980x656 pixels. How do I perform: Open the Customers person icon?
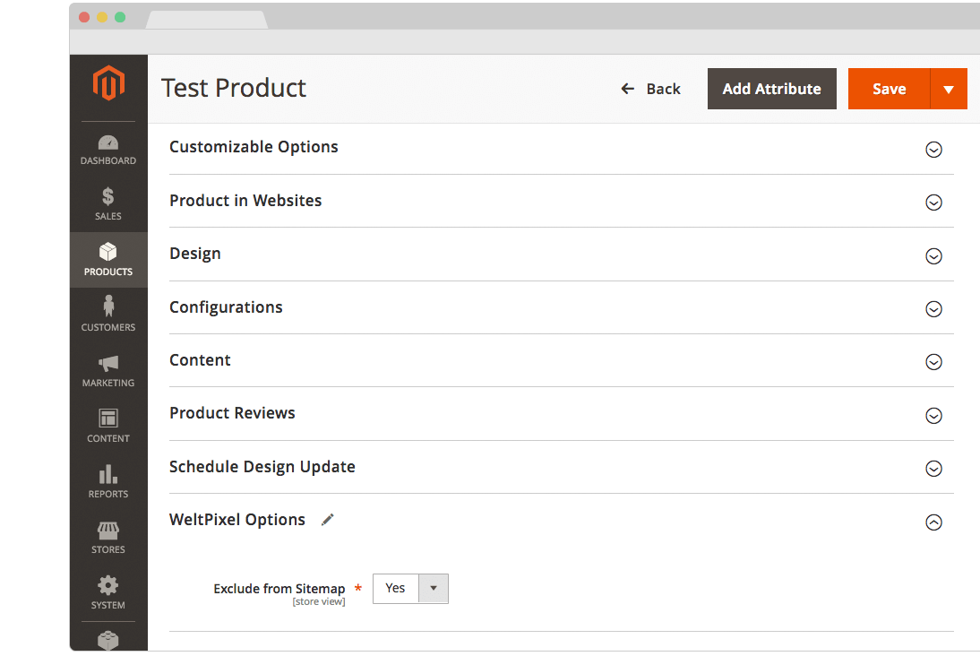108,307
